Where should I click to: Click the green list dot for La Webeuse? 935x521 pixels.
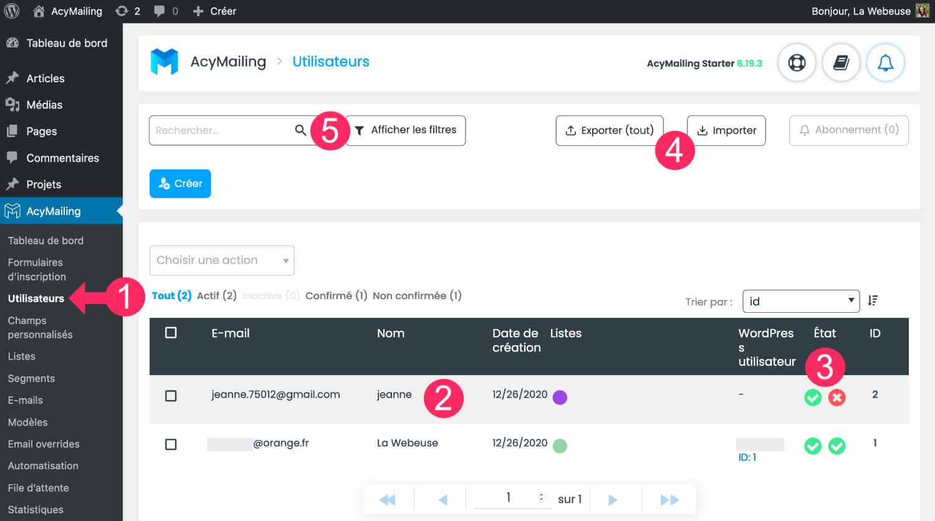tap(560, 446)
